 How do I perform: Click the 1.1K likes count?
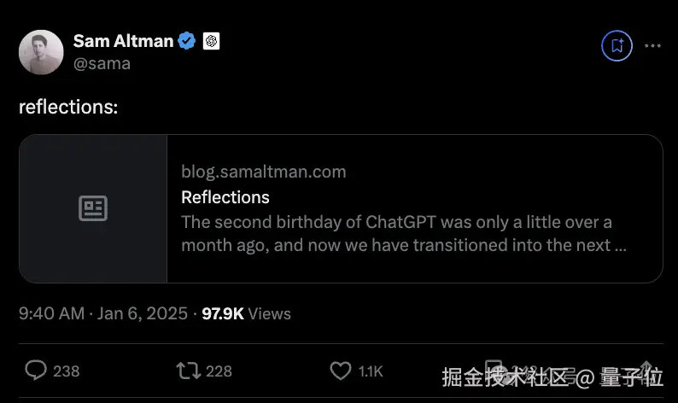tap(371, 371)
